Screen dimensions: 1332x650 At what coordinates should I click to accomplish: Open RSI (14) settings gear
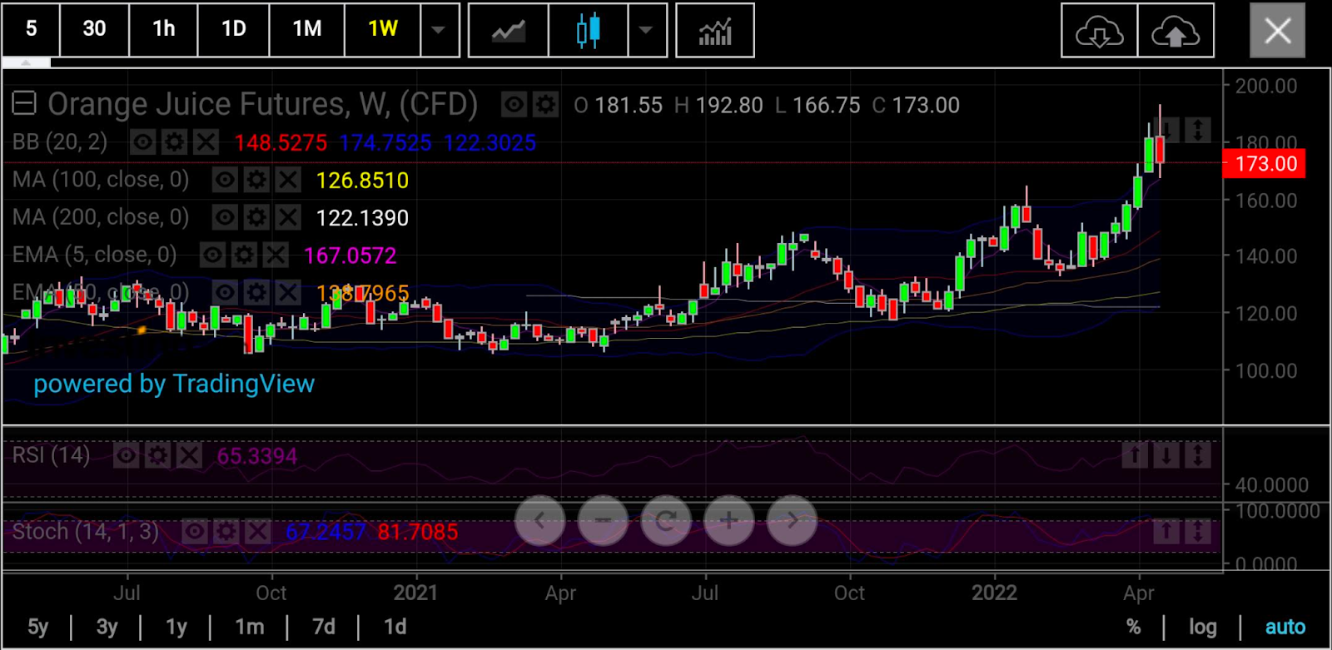157,455
